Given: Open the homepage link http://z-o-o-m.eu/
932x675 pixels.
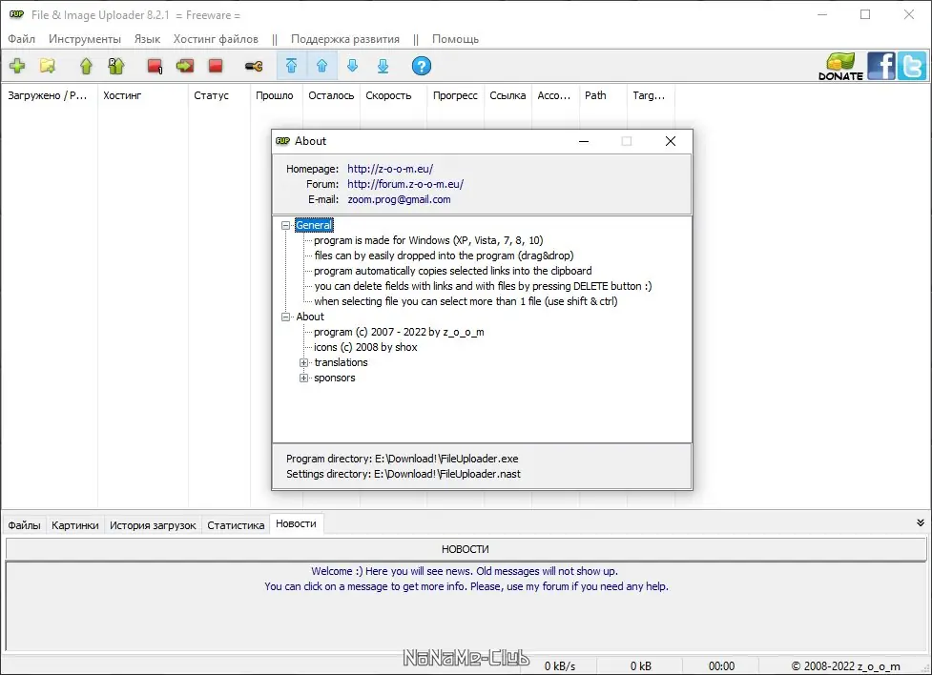Looking at the screenshot, I should click(x=390, y=169).
